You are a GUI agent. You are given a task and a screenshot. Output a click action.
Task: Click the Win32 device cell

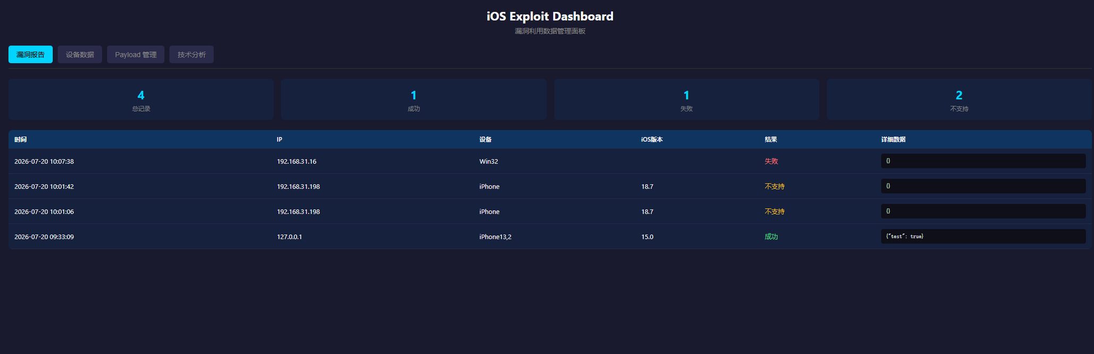click(x=489, y=161)
